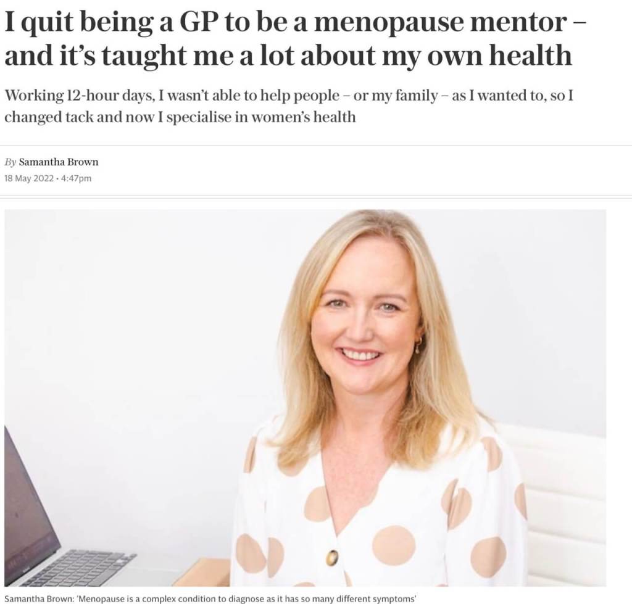Screen dimensions: 632x604
Task: Click the subheading about working 12-hour days
Action: point(289,106)
